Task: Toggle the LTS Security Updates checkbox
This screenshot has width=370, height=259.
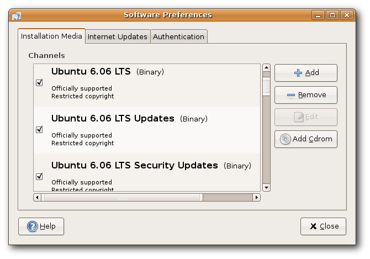Action: click(39, 177)
